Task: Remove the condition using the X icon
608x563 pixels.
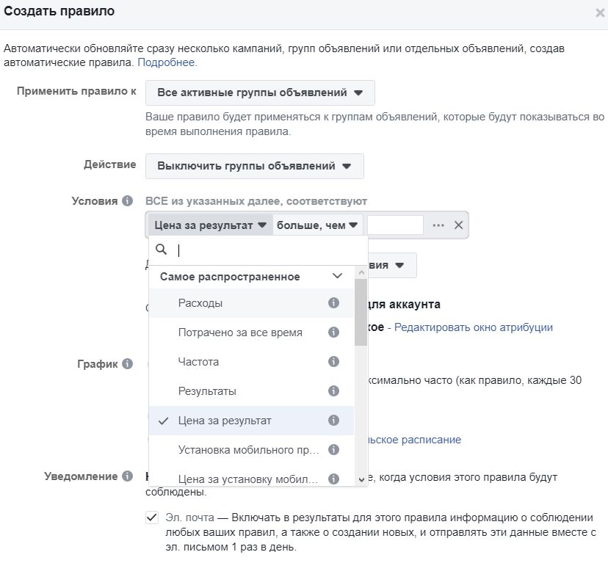Action: click(x=458, y=225)
